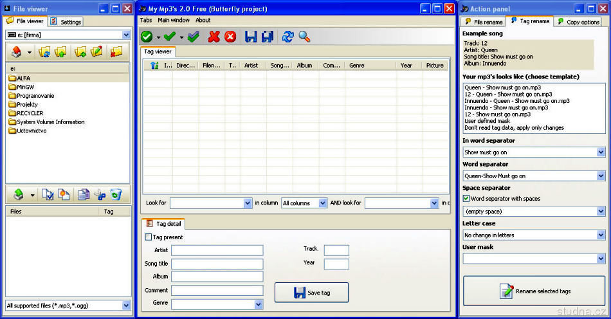Click the Artist input field in Tag detail

pos(217,250)
